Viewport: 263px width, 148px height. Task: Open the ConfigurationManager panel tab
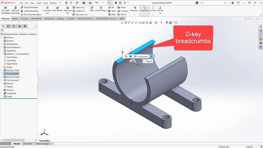tap(14, 26)
